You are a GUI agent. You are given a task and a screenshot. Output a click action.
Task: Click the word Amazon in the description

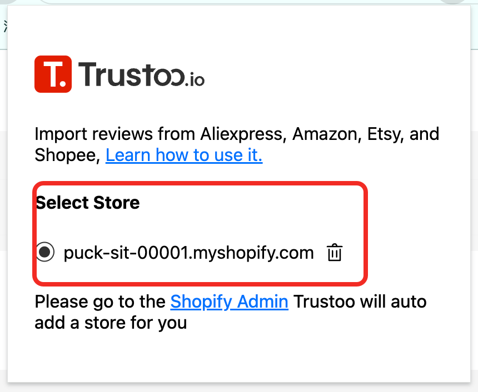325,134
